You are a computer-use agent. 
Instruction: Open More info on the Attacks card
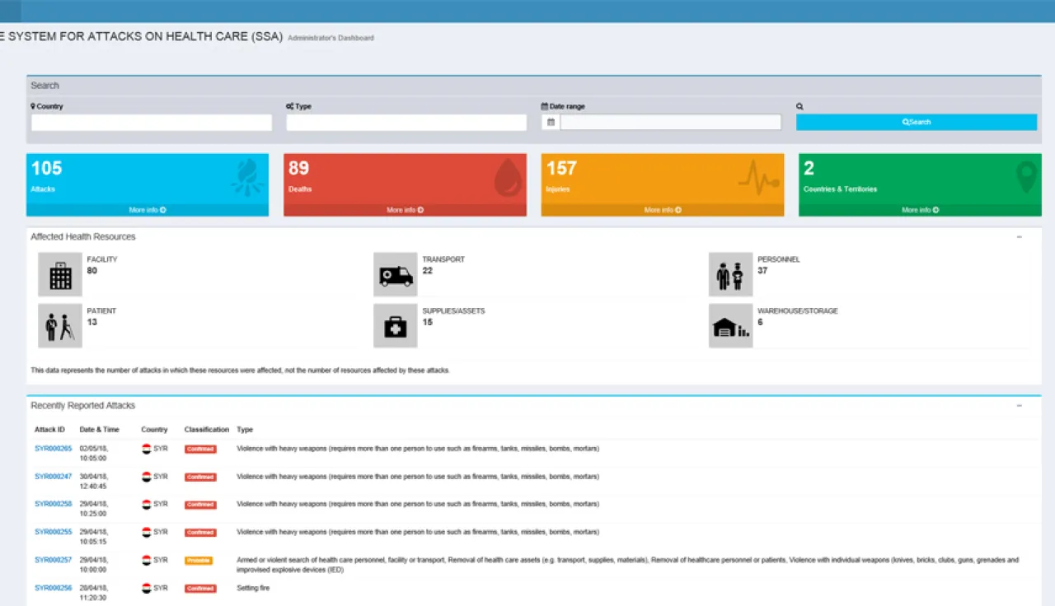148,210
